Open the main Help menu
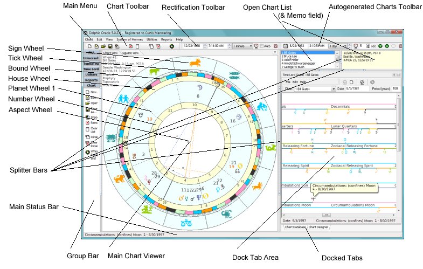The image size is (423, 269). pyautogui.click(x=179, y=39)
